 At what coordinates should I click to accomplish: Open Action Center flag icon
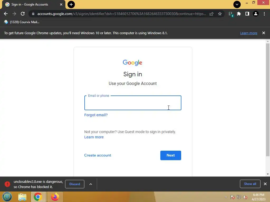[x=233, y=197]
